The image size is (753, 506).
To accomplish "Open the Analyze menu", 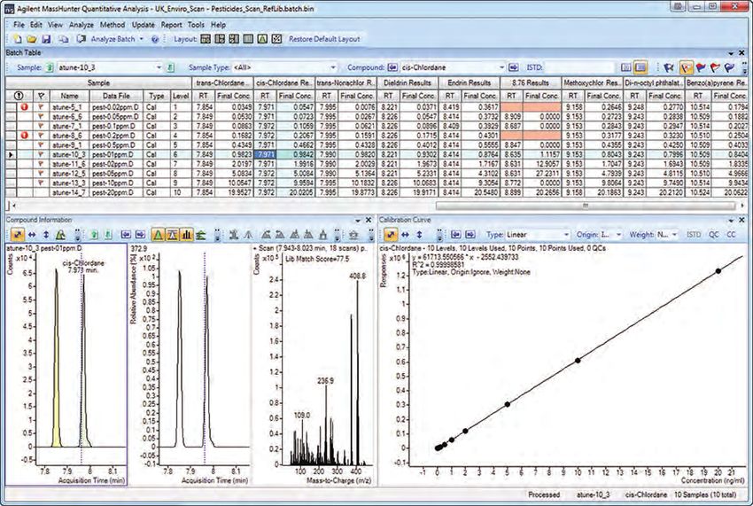I will (x=82, y=25).
